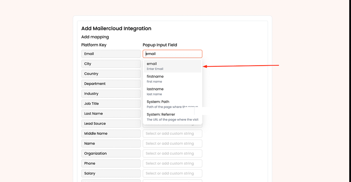Open the Organization popup field combo box

coord(172,154)
